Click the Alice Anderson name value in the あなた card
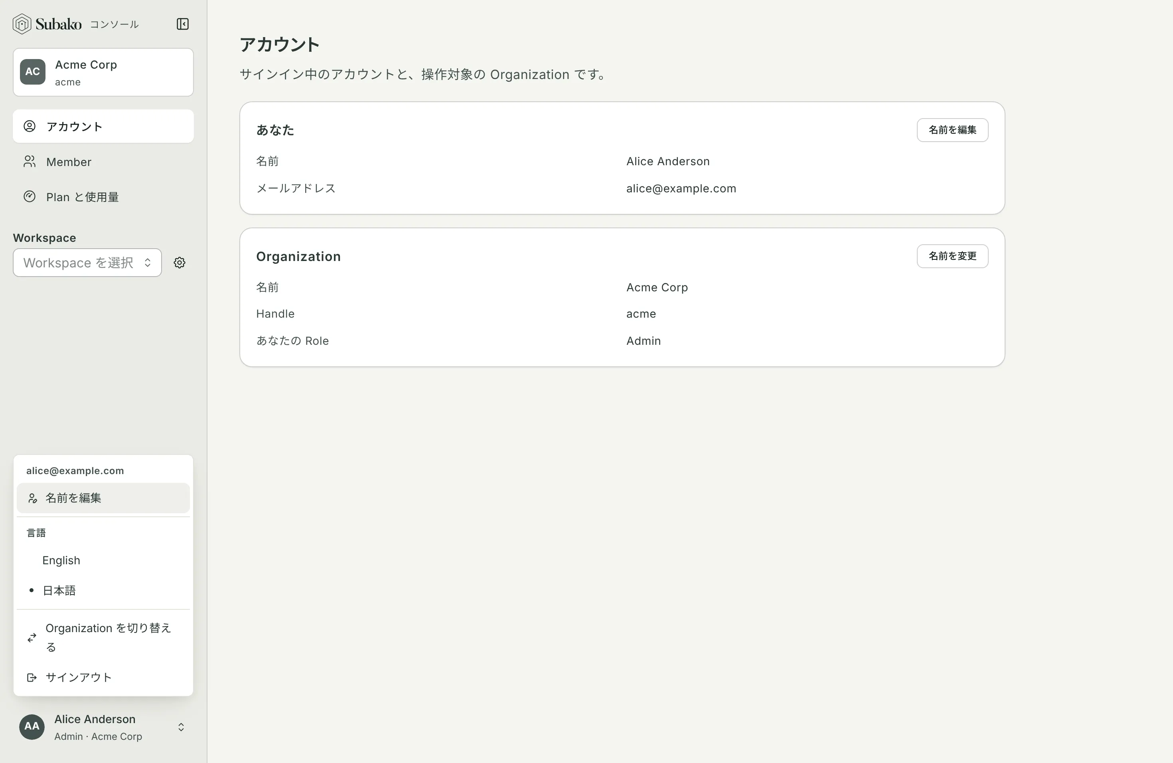Image resolution: width=1173 pixels, height=763 pixels. pyautogui.click(x=668, y=161)
